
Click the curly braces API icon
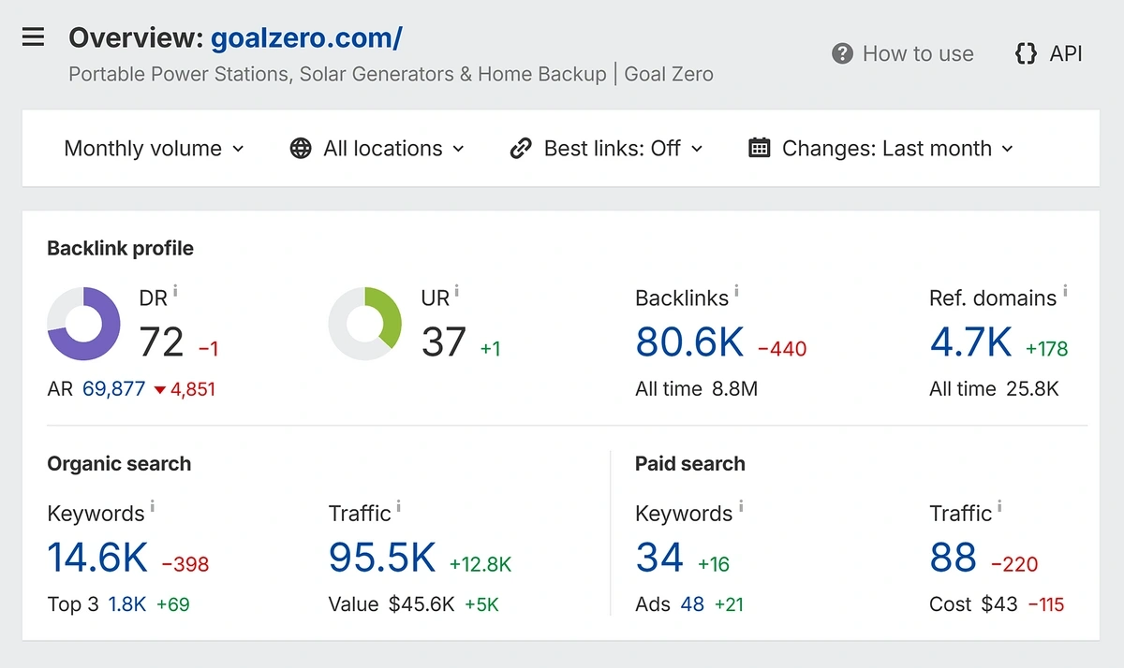[x=1026, y=53]
